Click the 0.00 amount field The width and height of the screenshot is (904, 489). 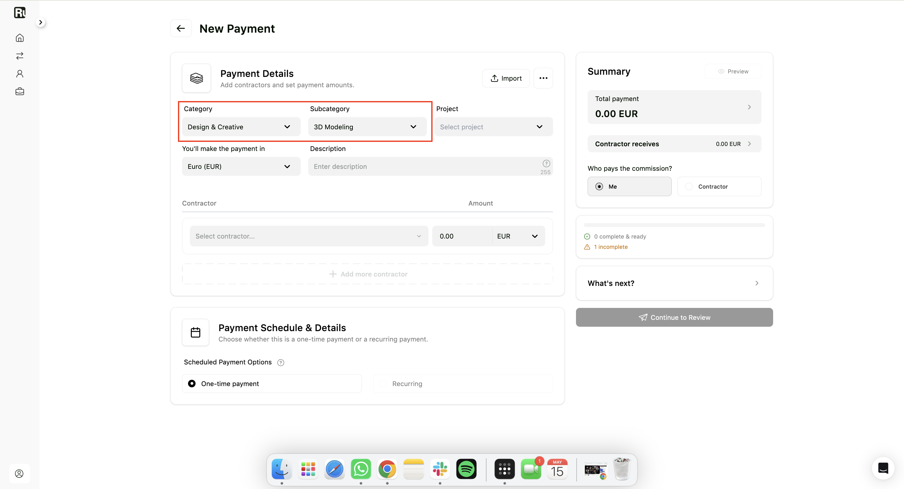tap(462, 236)
